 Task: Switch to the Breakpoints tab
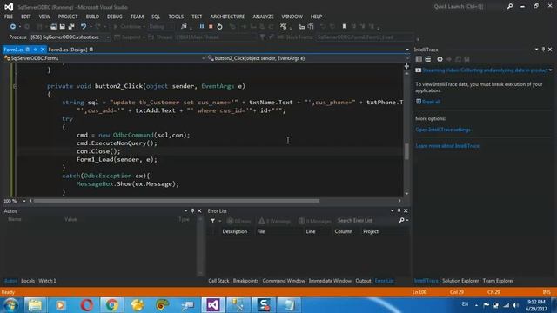(245, 281)
